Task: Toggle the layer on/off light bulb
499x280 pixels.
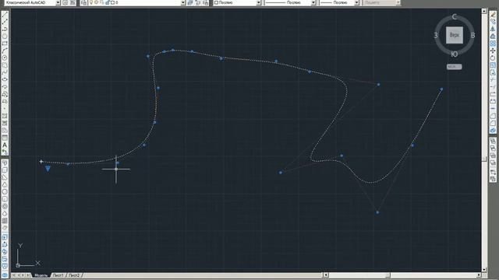Action: coord(91,2)
